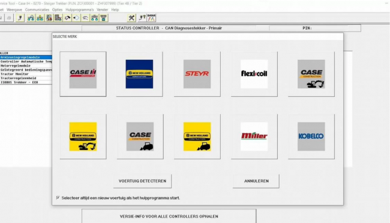The width and height of the screenshot is (390, 223).
Task: Click the yellow funnel controllers toolbar icon
Action: (x=104, y=18)
